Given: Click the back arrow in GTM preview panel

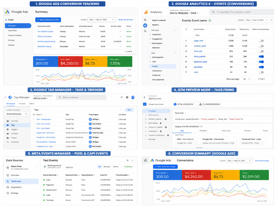Looking at the screenshot, I should [144, 98].
